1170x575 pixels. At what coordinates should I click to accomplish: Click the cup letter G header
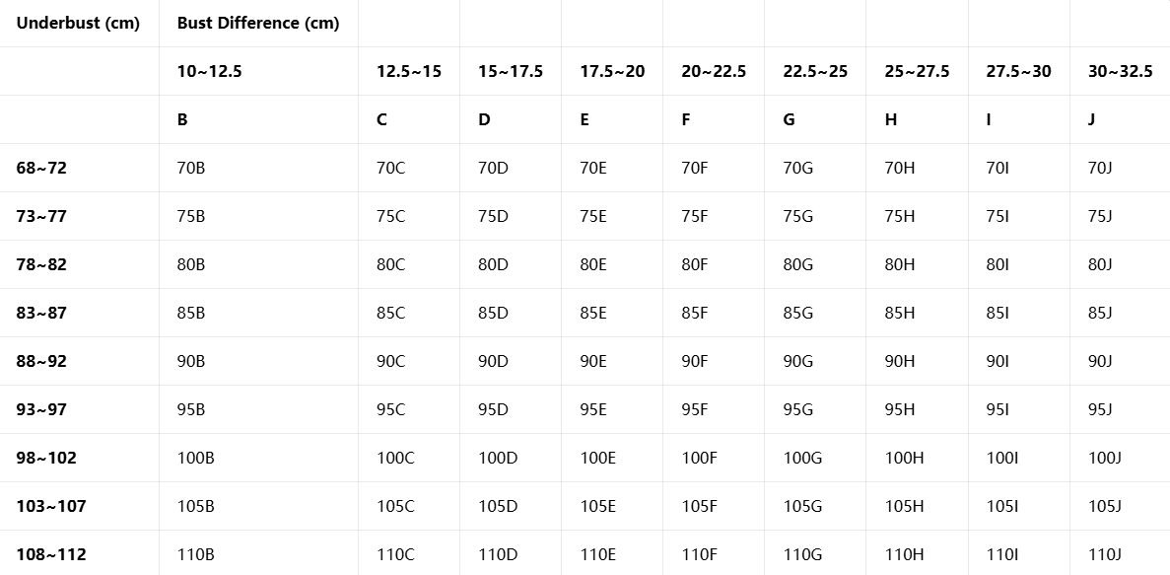click(x=789, y=119)
